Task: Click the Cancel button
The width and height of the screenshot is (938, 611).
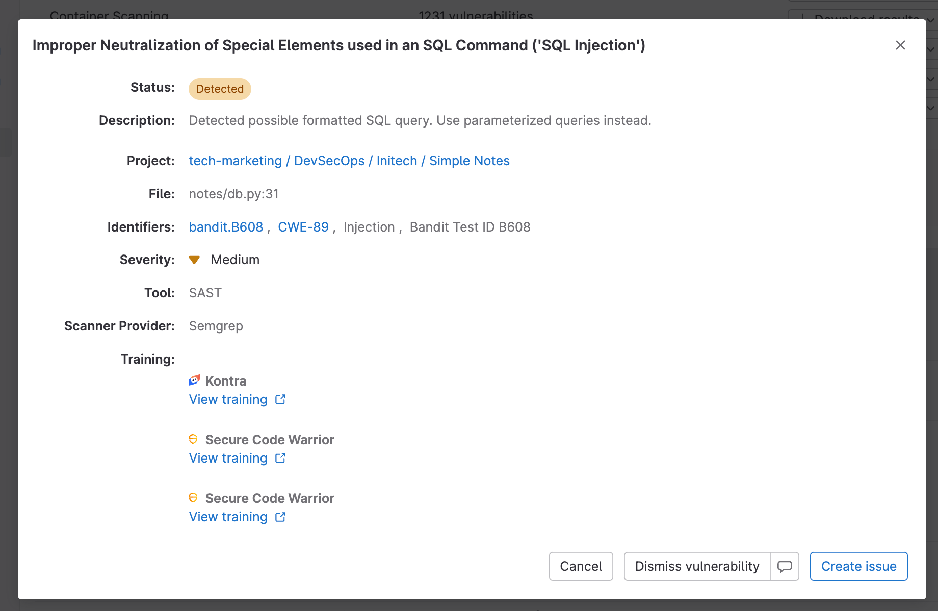Action: [x=581, y=566]
